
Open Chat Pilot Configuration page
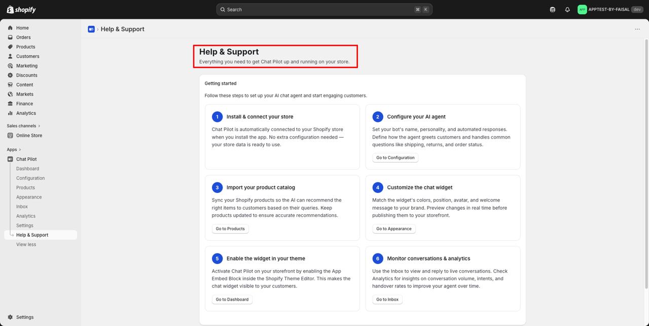pyautogui.click(x=30, y=178)
